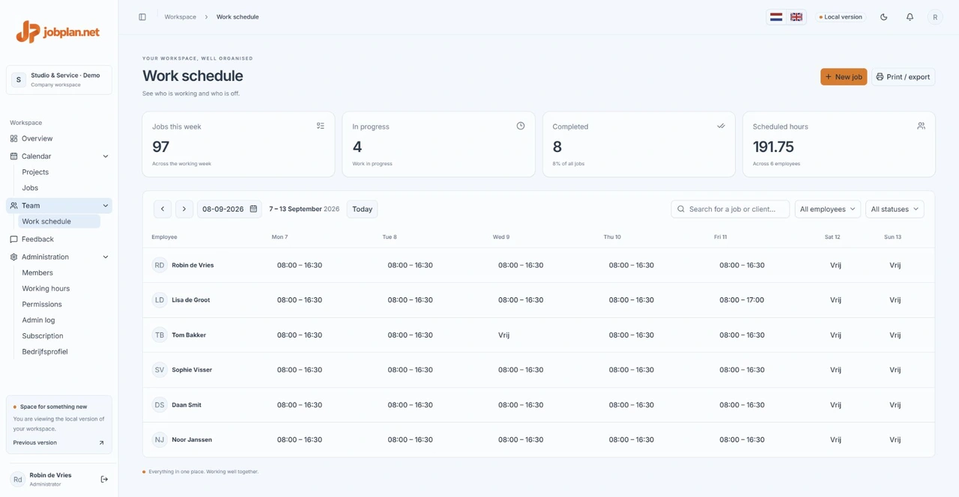Open All statuses dropdown
The width and height of the screenshot is (959, 497).
(895, 209)
